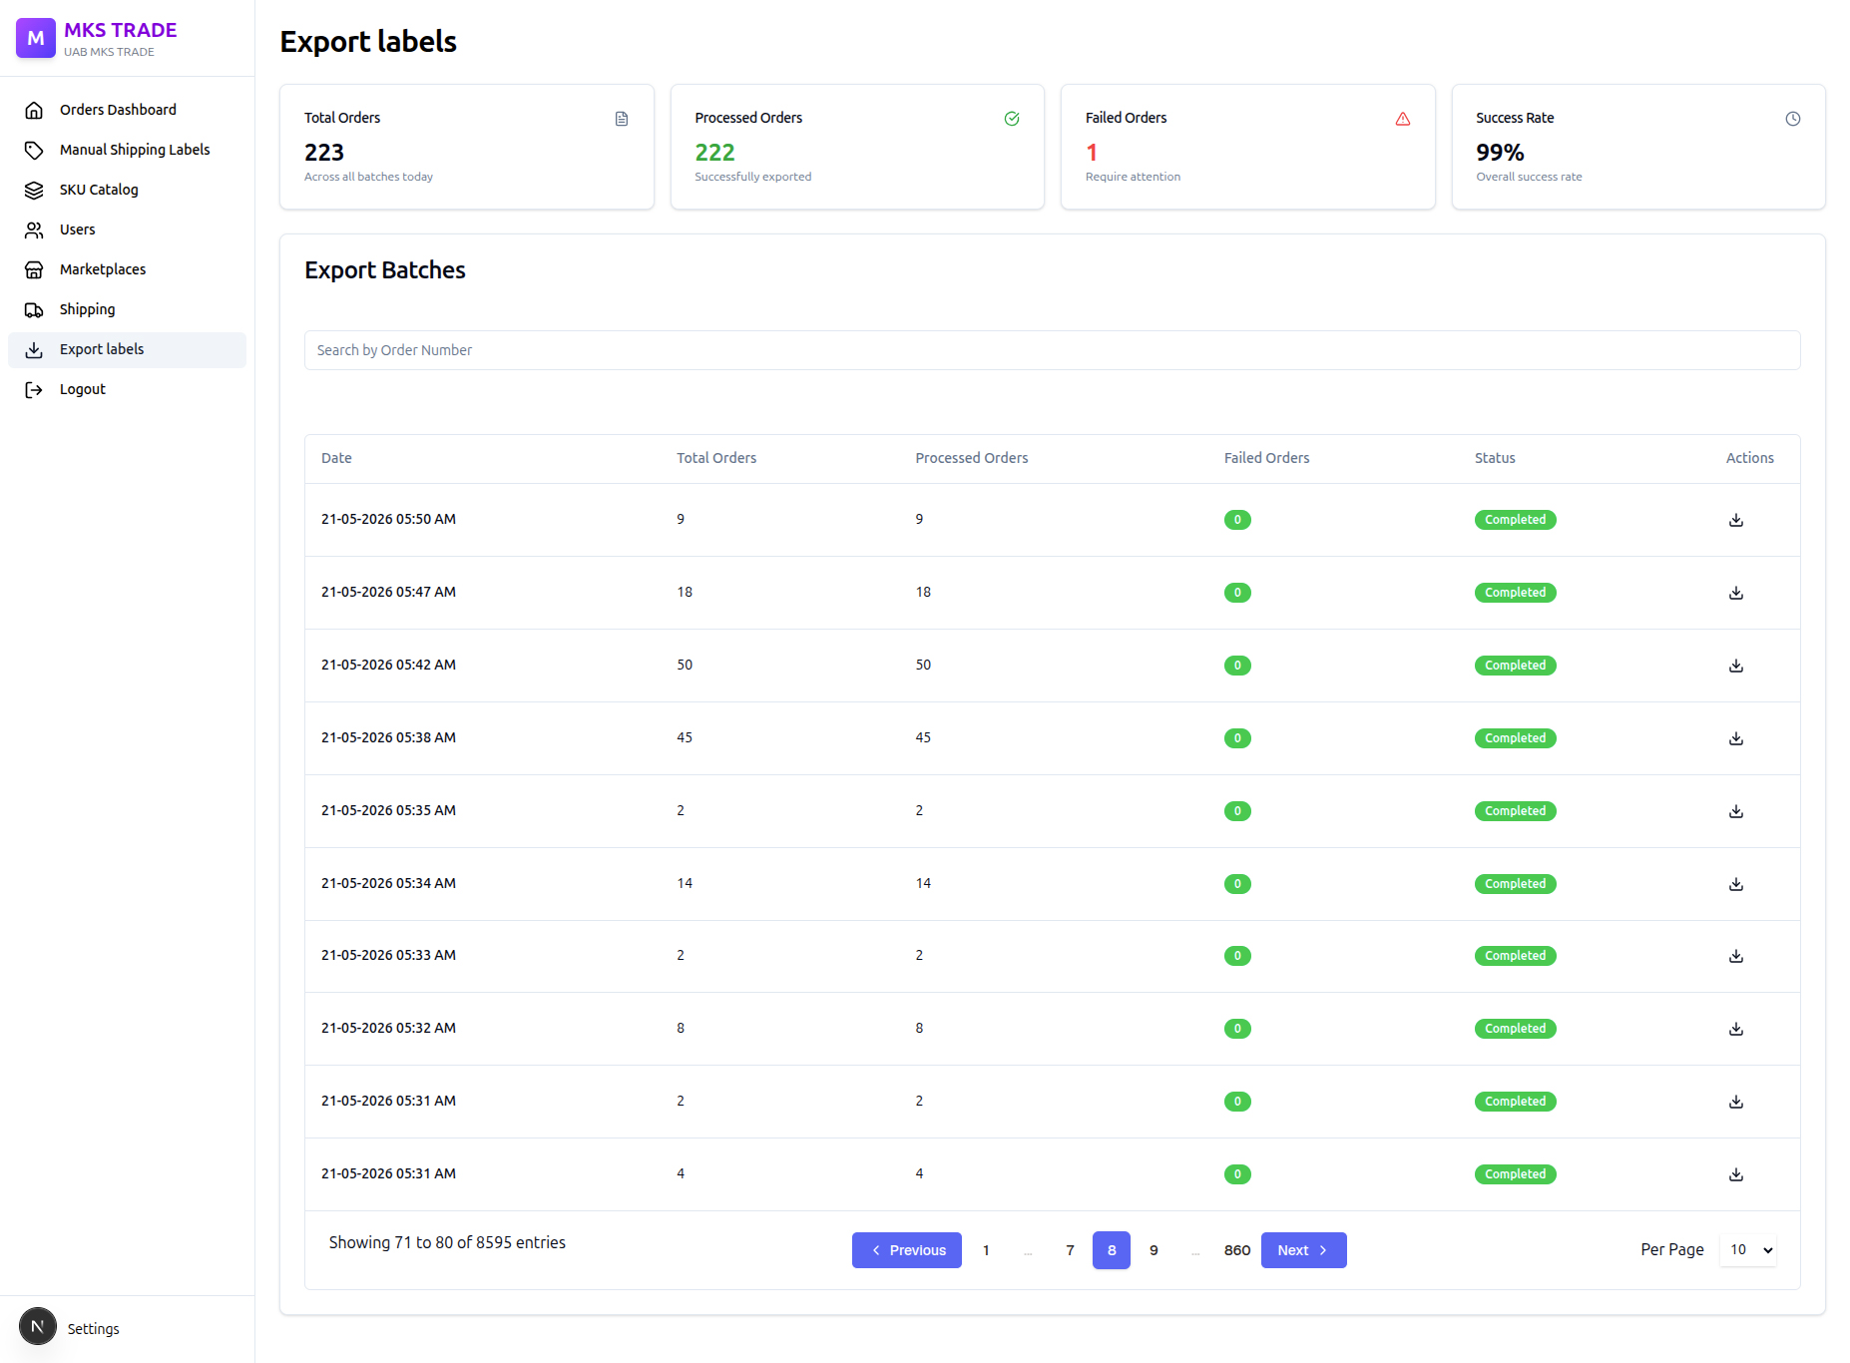Image resolution: width=1850 pixels, height=1363 pixels.
Task: Jump to page 9 of batches
Action: click(x=1154, y=1250)
